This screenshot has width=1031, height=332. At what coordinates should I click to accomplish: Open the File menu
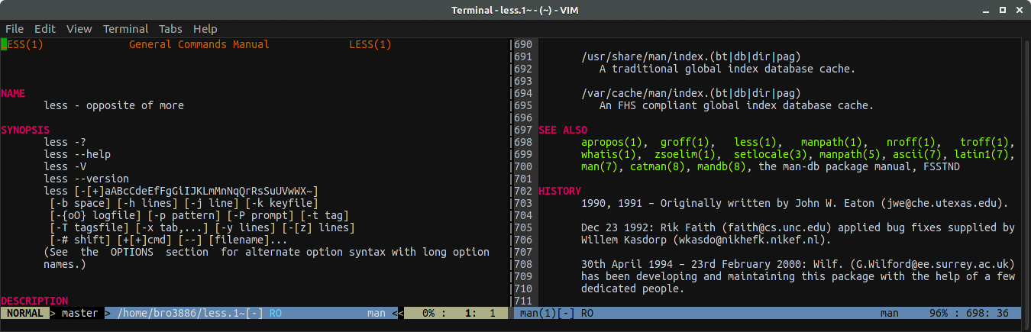tap(14, 29)
